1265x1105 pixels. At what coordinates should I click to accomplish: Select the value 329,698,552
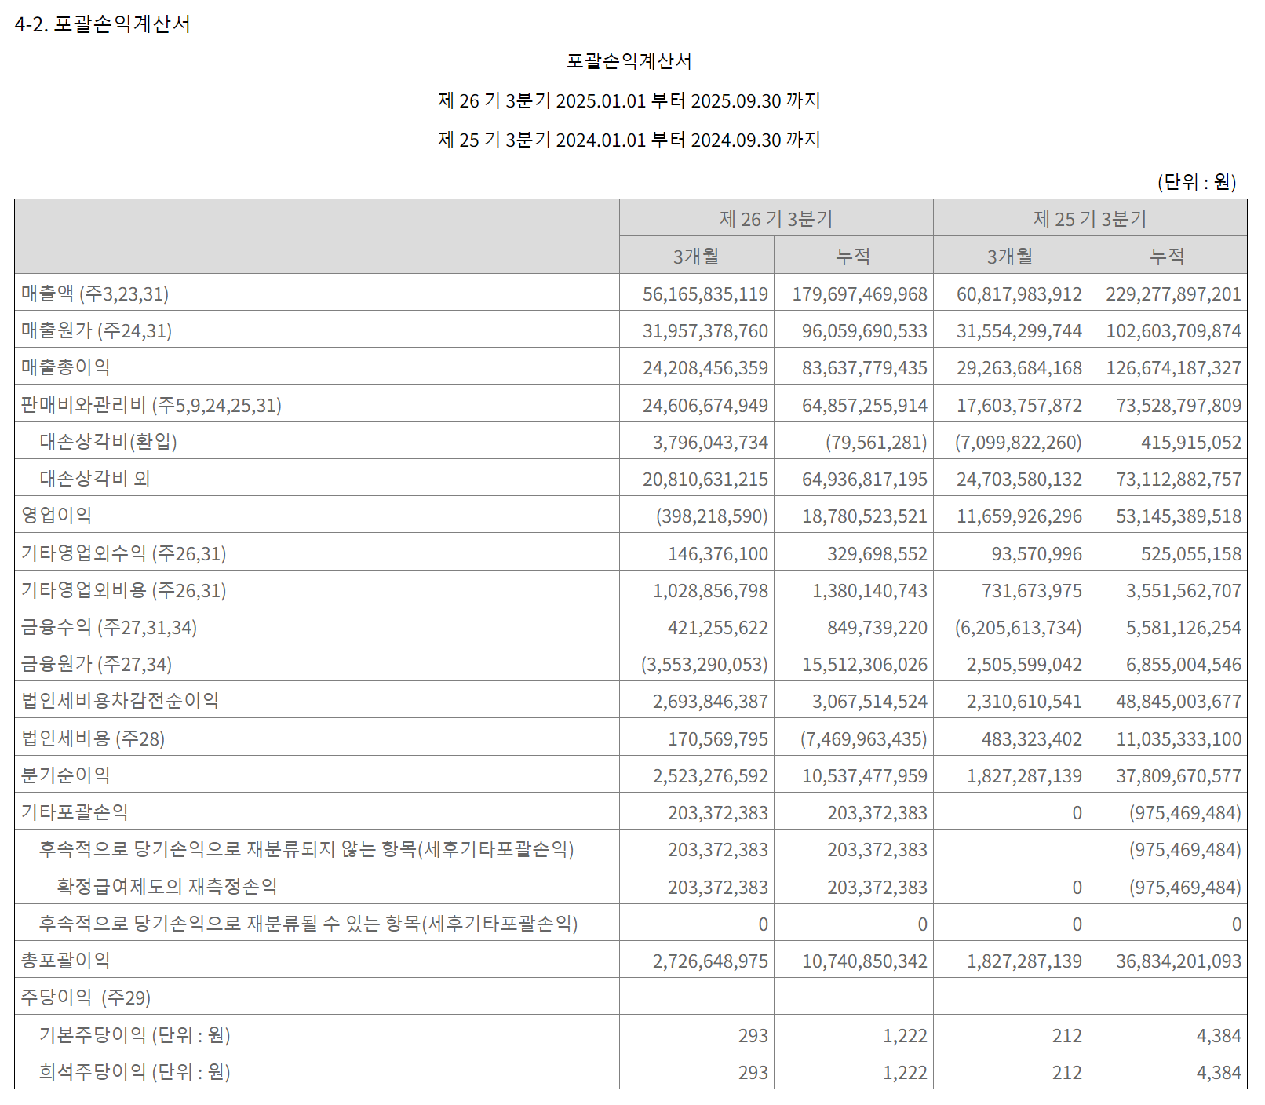[877, 553]
